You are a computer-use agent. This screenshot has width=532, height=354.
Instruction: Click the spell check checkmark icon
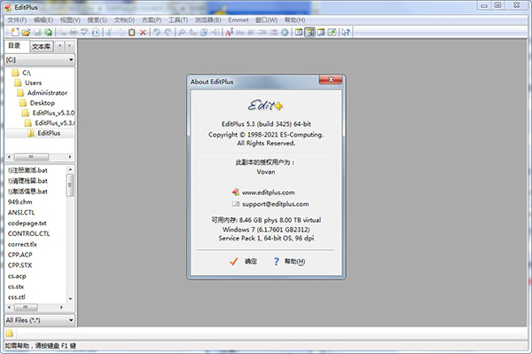84,32
